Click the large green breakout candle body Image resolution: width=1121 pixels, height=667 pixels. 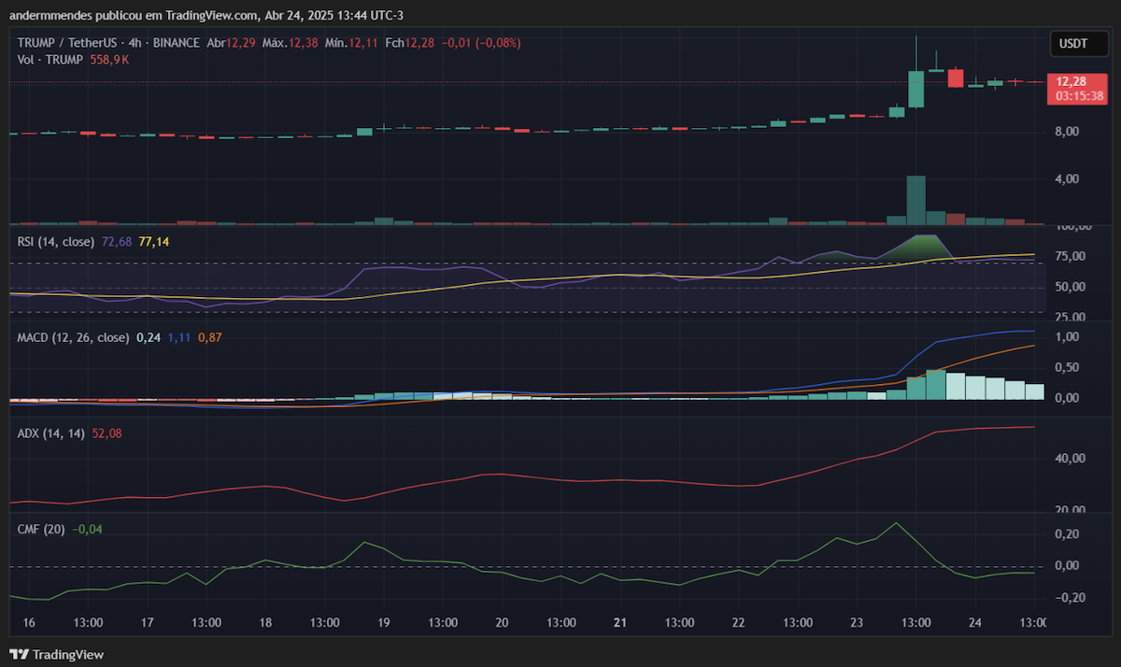[916, 89]
